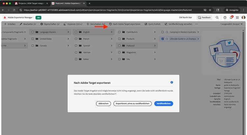Image resolution: width=247 pixels, height=135 pixels.
Task: Open the more actions ellipsis menu
Action: [196, 24]
